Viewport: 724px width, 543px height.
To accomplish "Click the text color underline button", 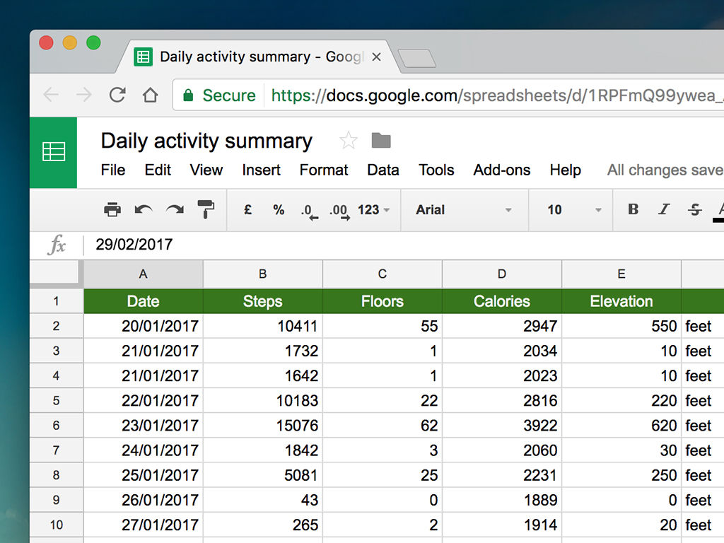I will coord(720,210).
